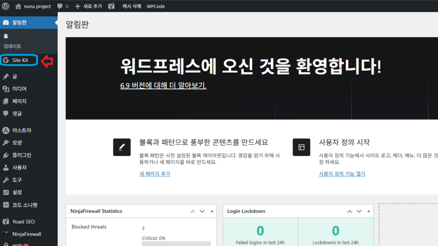Move Login Lockdown widget up
Viewport: 438px width, 246px height.
(350, 211)
